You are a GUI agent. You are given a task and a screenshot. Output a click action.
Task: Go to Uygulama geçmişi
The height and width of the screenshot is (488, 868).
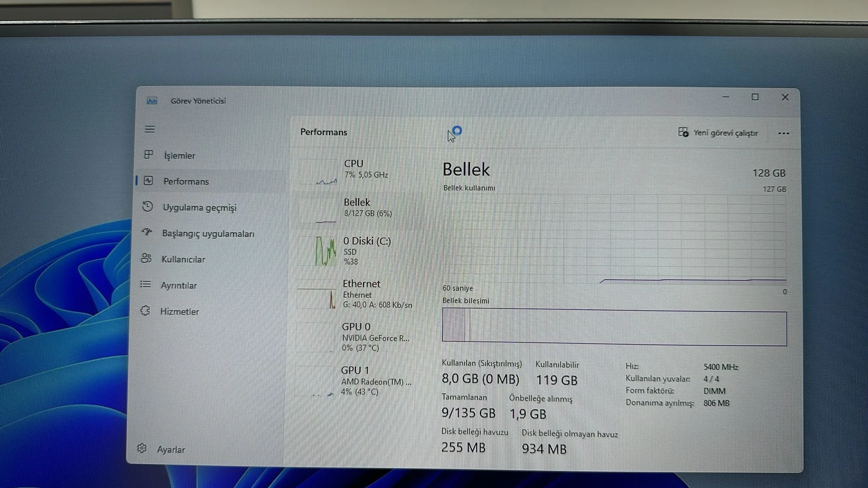click(210, 207)
